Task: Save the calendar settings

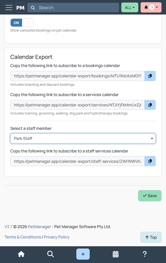Action: pos(150,196)
